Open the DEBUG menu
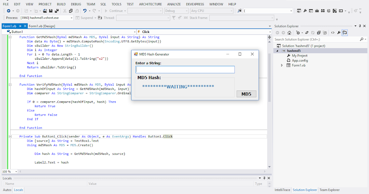Screen dimensions: 369x194 [x=76, y=4]
